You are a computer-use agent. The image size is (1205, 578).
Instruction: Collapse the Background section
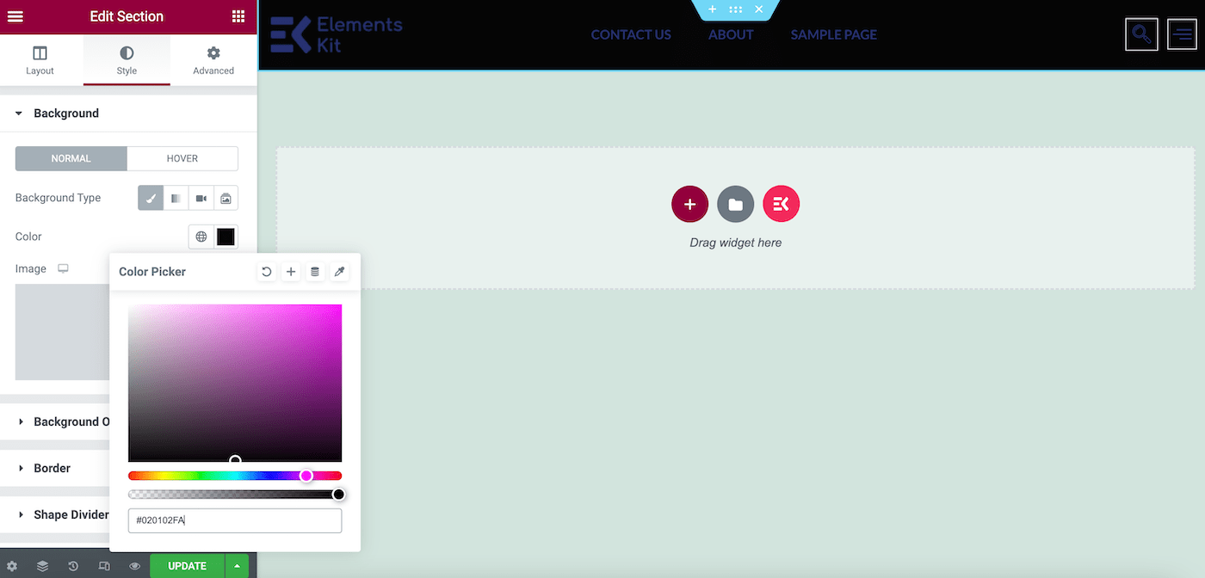[65, 114]
